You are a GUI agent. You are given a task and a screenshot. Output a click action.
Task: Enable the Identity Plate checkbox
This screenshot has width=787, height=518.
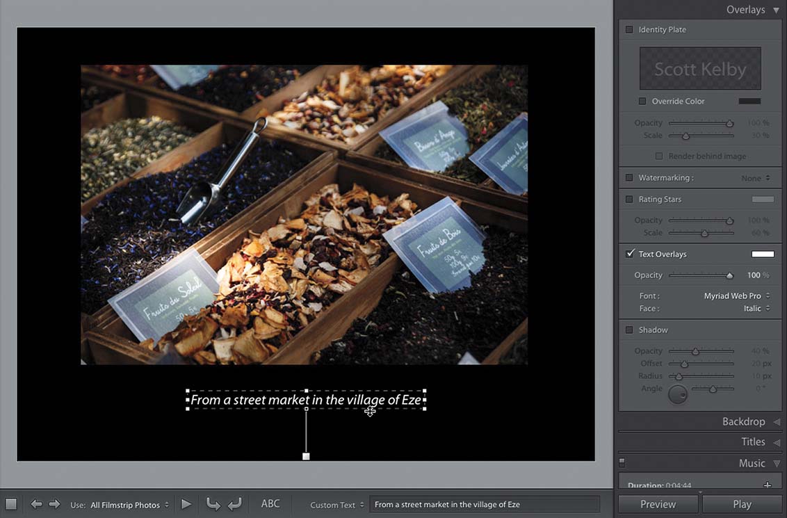(x=629, y=30)
